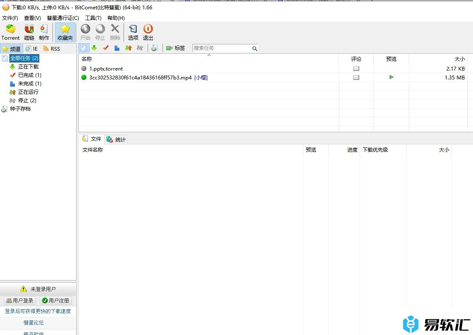Viewport: 473px width, 335px height.
Task: Preview the mp4 task play icon
Action: click(391, 77)
